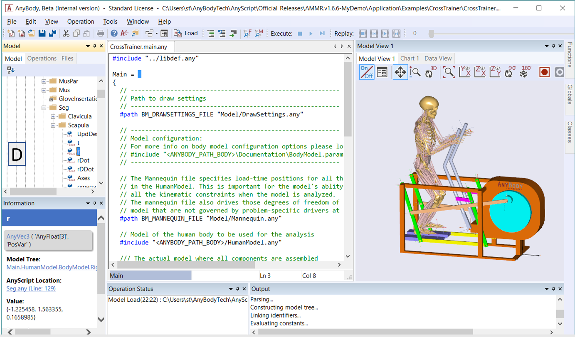The height and width of the screenshot is (337, 575).
Task: Click the Save All double floppy icon
Action: (x=52, y=33)
